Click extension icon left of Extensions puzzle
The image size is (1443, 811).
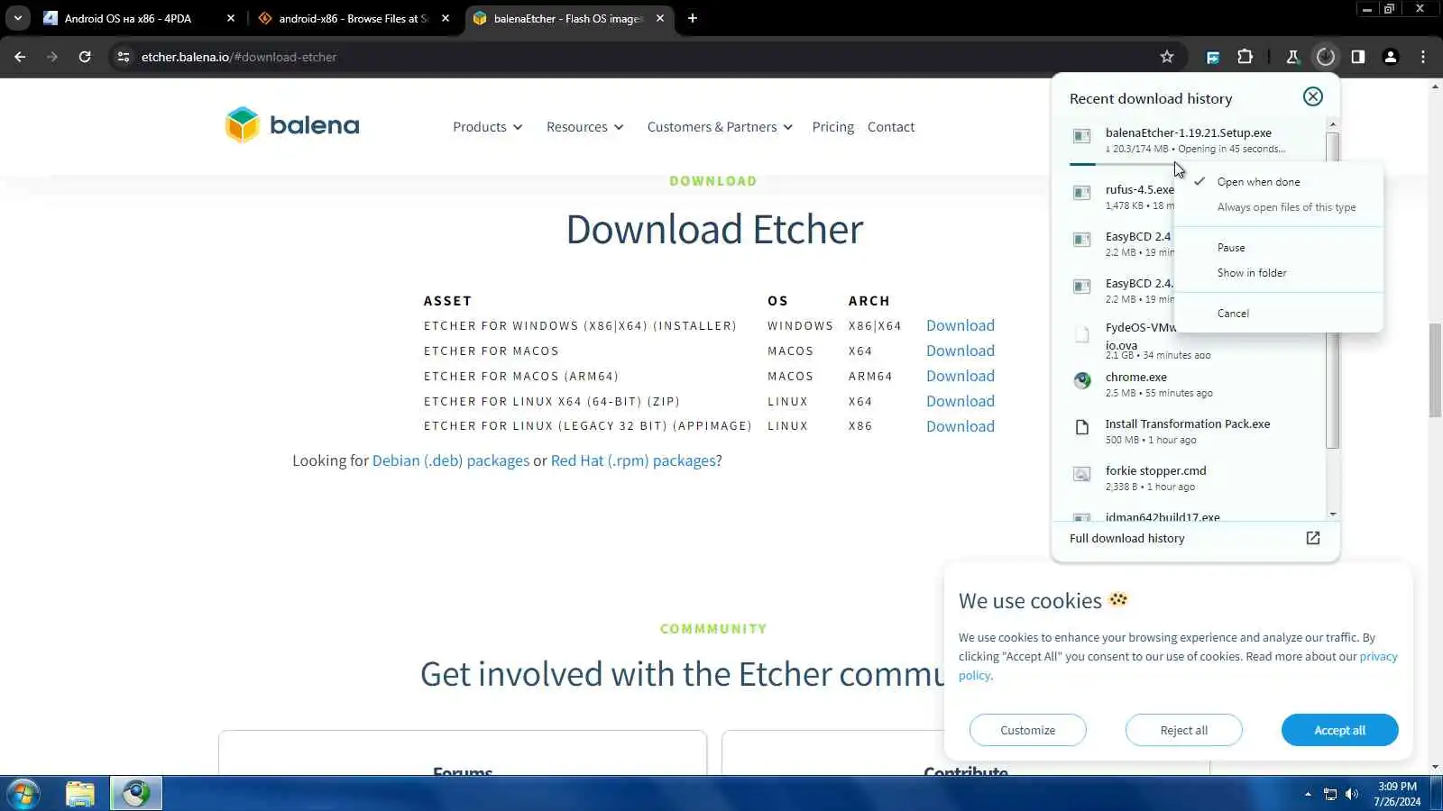click(x=1213, y=57)
